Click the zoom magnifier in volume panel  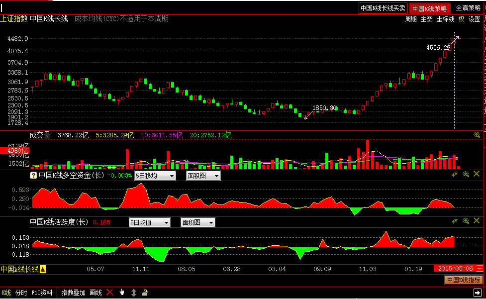tap(477, 135)
